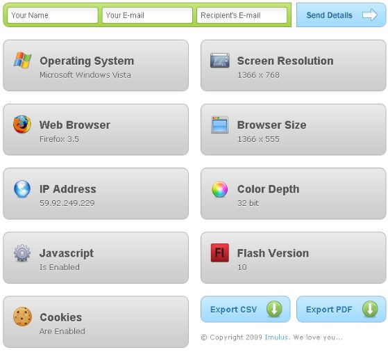
Task: Focus the Your E-mail input field
Action: tap(147, 15)
